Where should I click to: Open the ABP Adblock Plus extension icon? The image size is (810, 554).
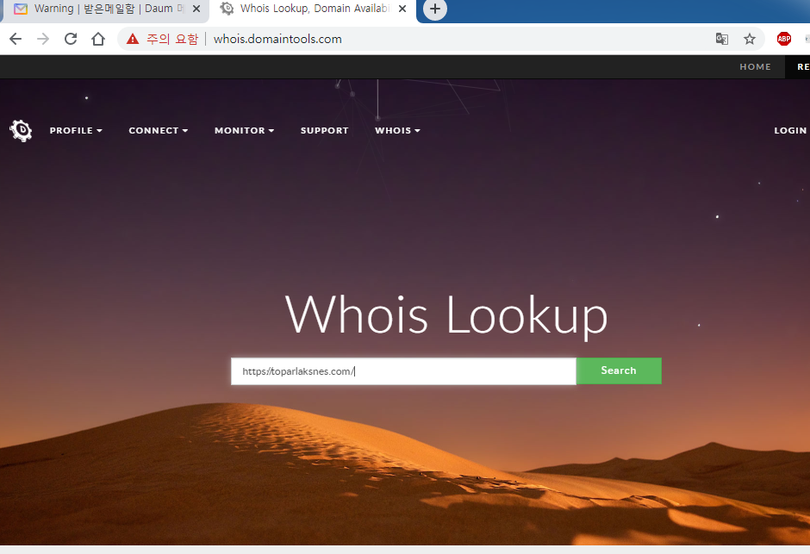point(783,39)
